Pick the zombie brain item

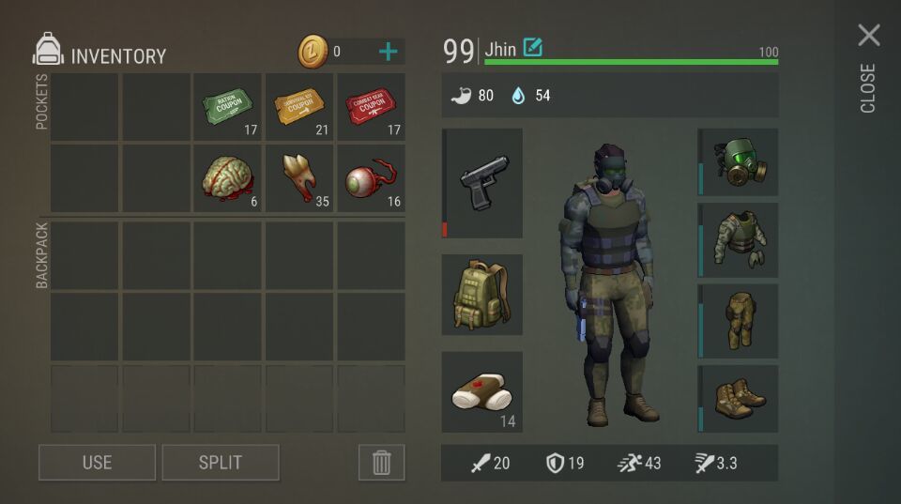click(x=227, y=178)
